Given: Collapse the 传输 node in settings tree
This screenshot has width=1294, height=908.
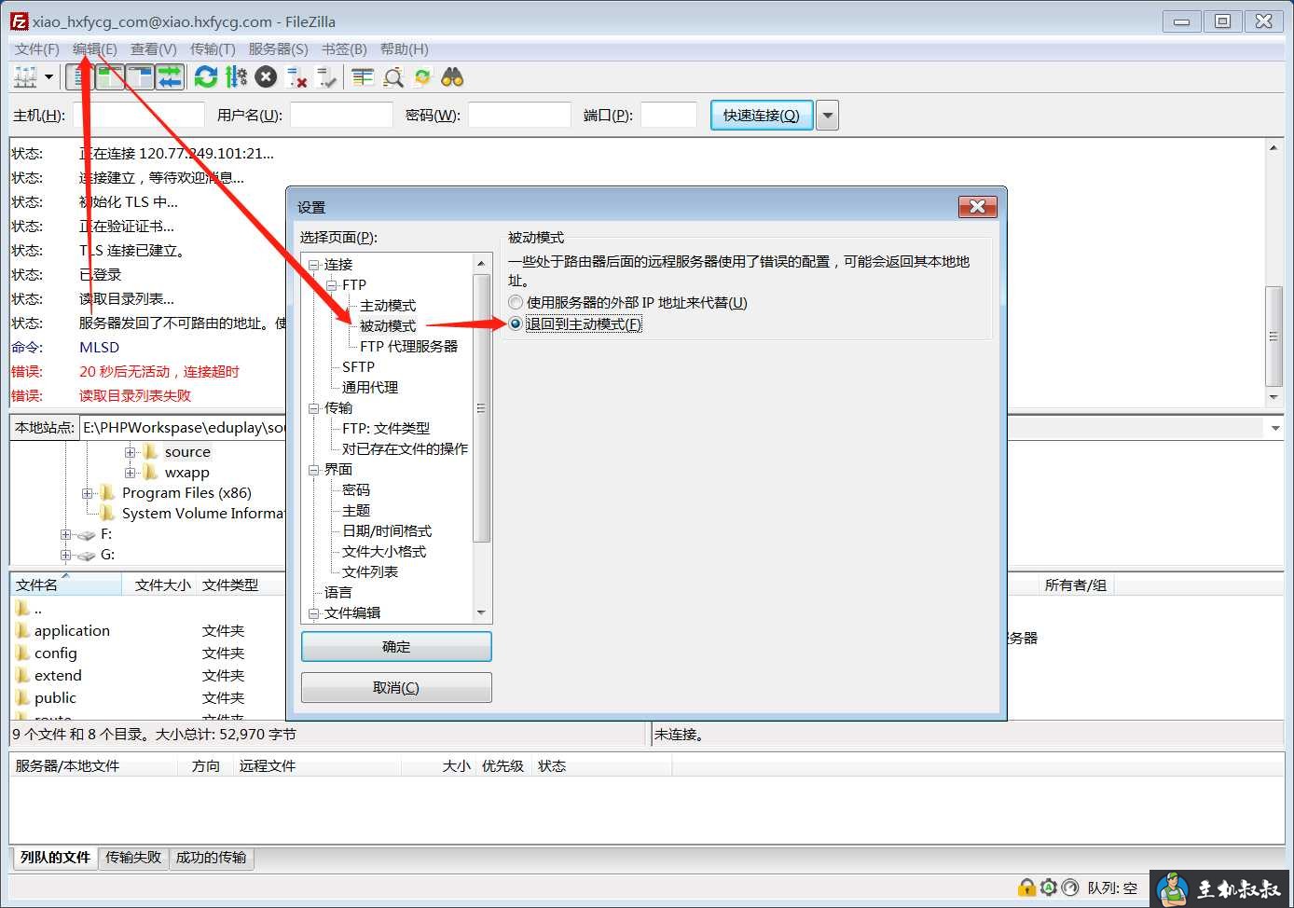Looking at the screenshot, I should pos(314,408).
